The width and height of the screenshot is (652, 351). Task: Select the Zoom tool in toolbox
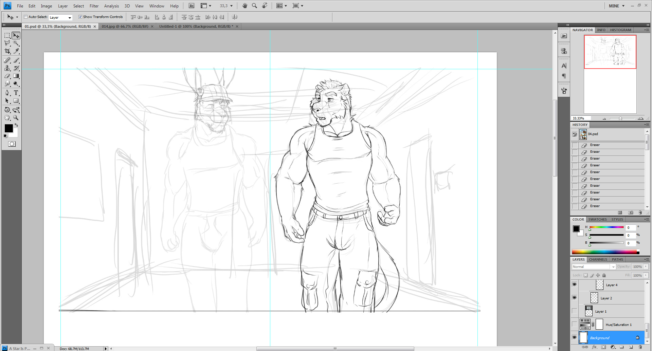point(16,118)
